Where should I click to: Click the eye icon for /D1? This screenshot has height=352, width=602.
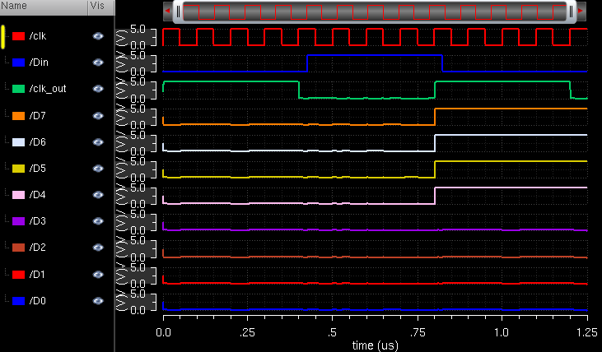(98, 275)
